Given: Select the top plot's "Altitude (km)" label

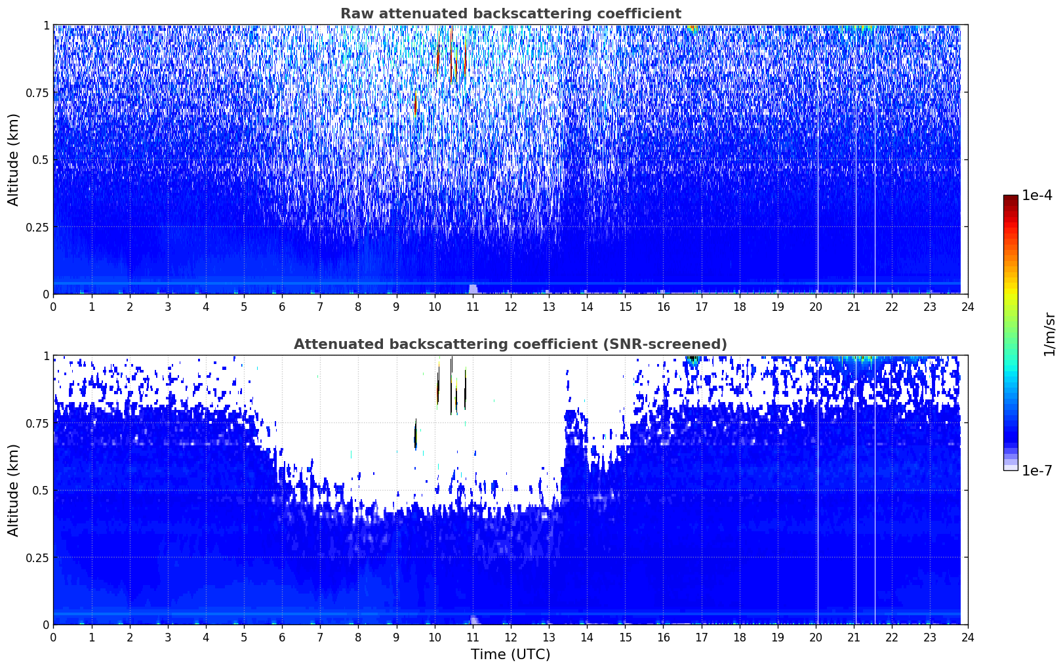Looking at the screenshot, I should tap(14, 159).
